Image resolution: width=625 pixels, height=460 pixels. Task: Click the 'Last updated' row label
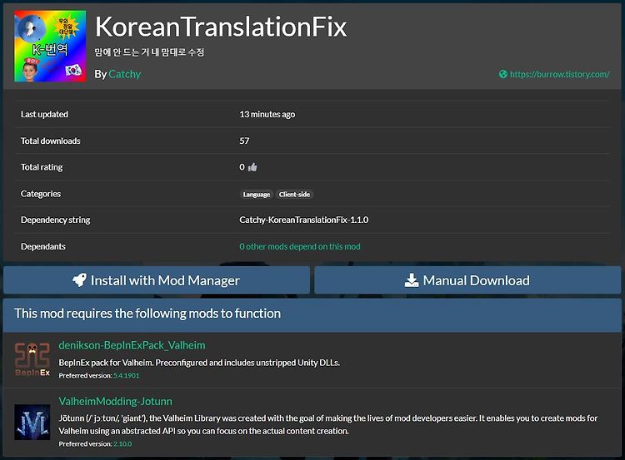coord(44,115)
